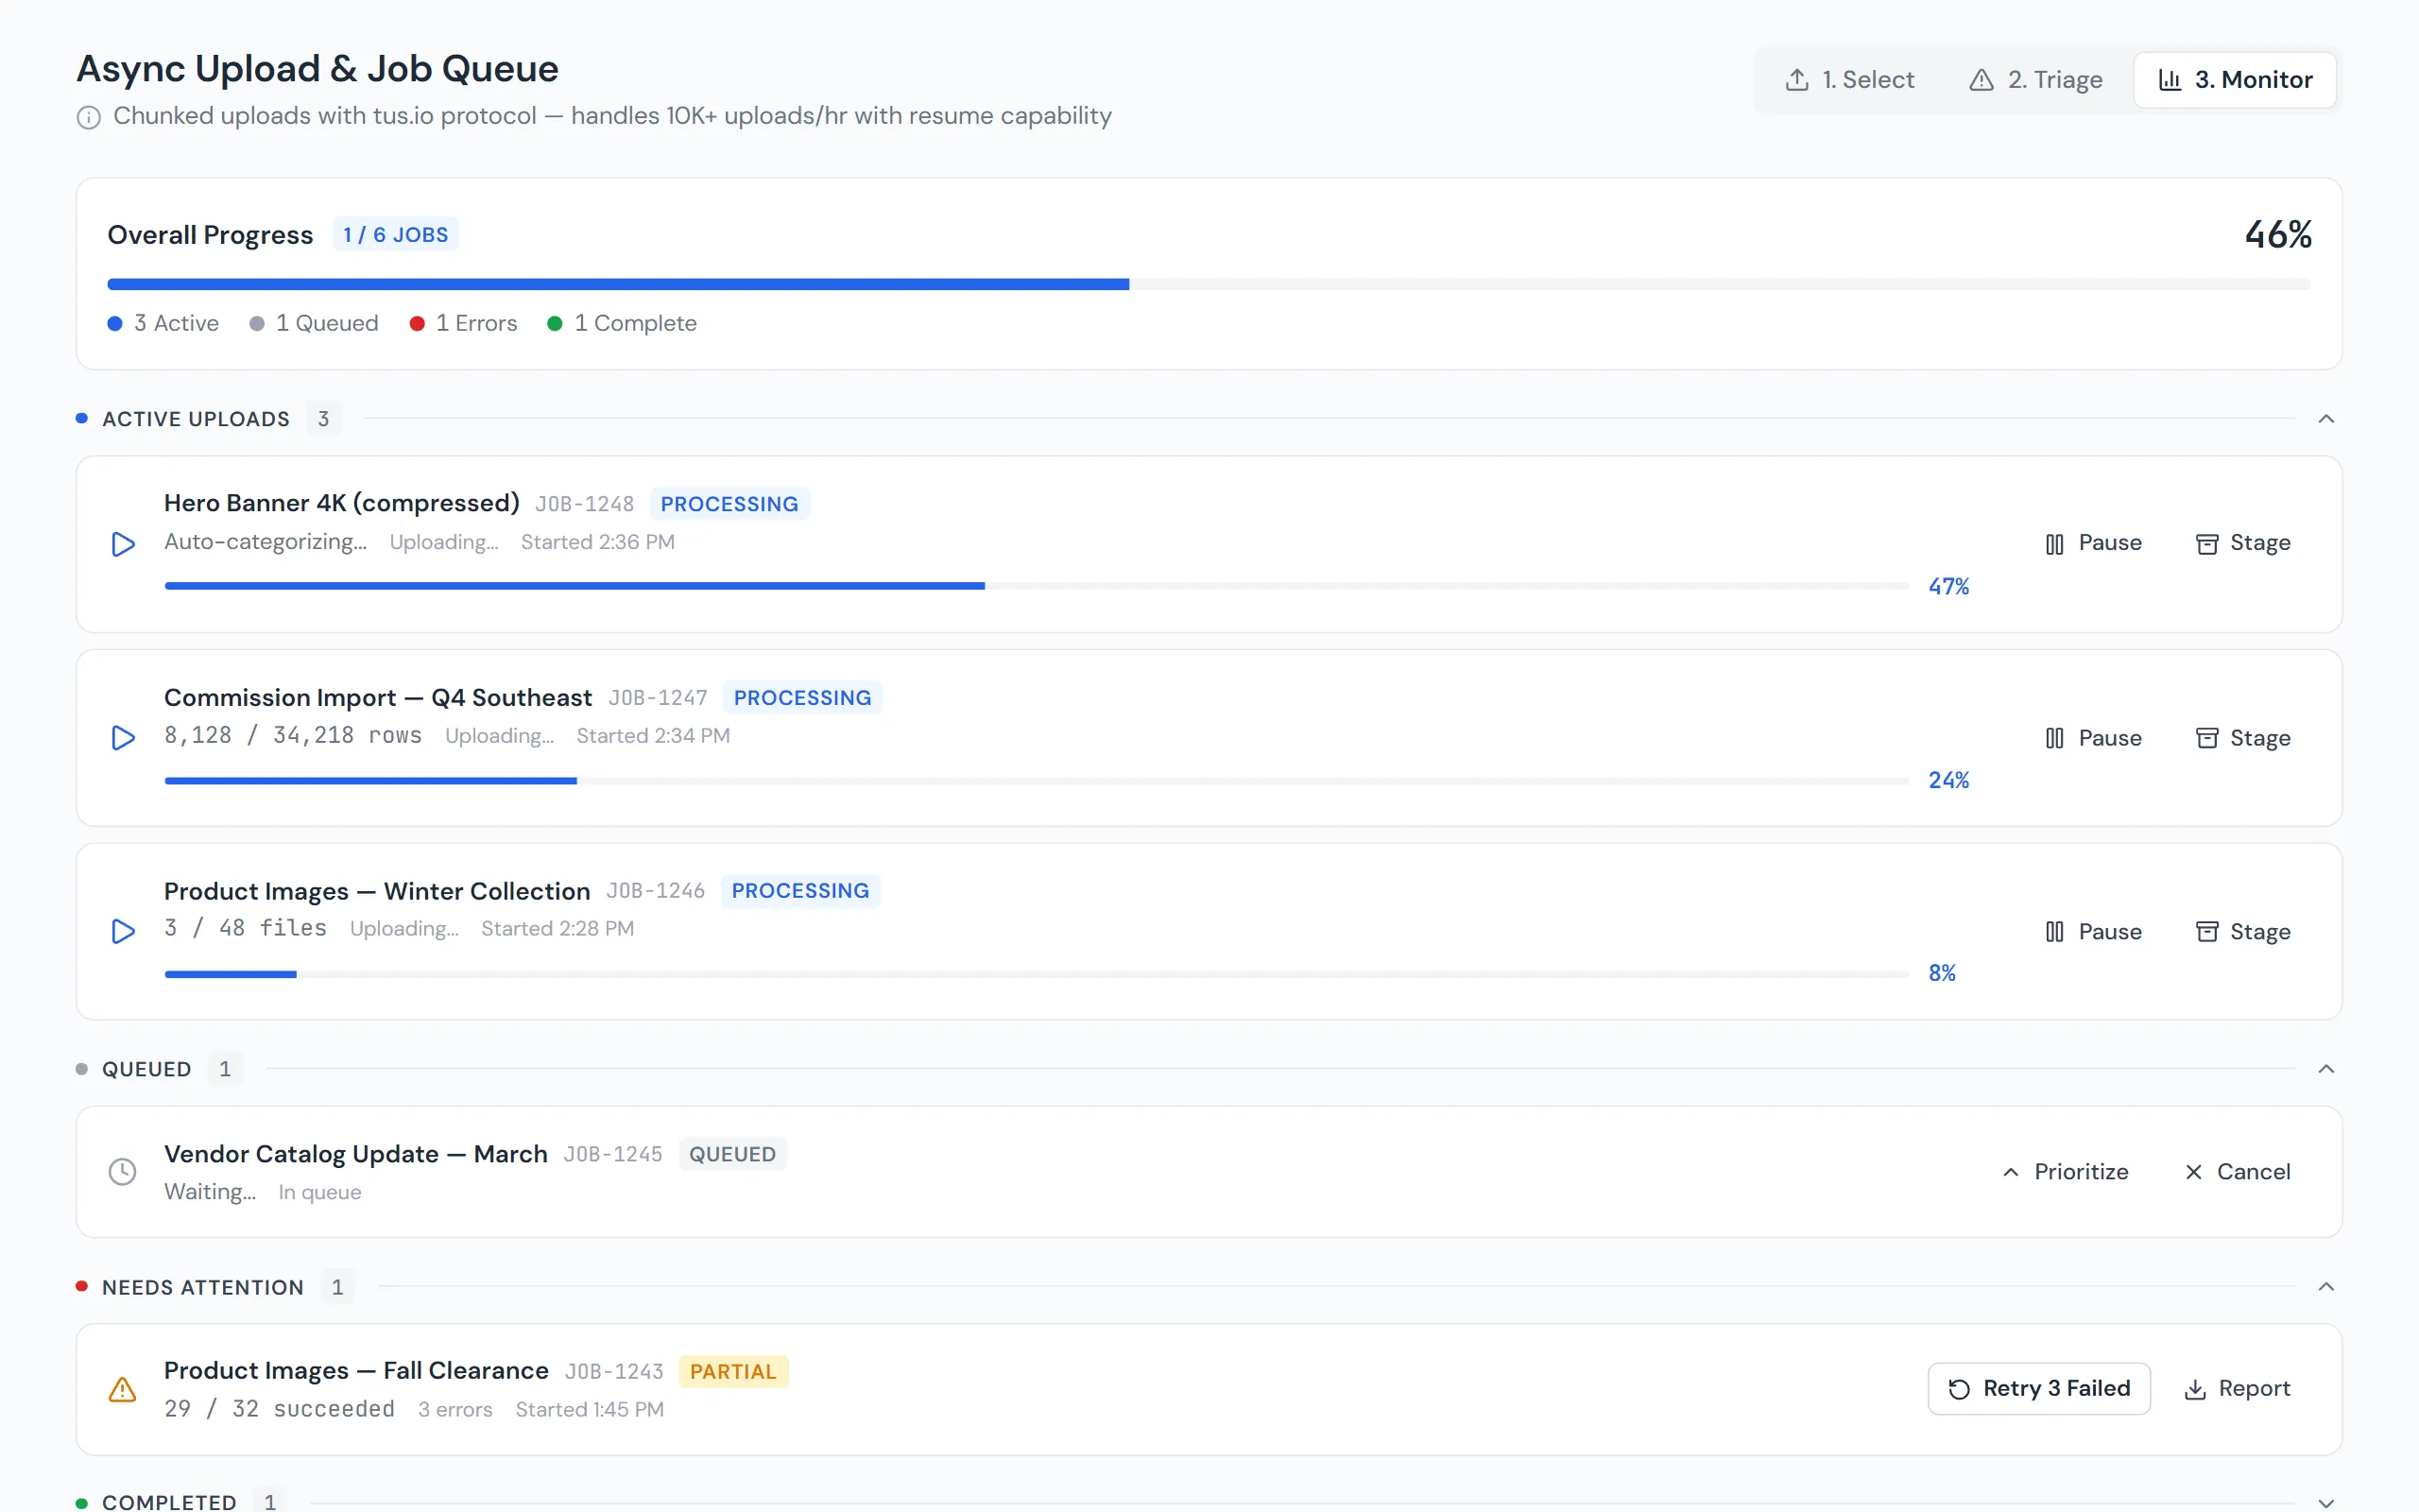This screenshot has width=2419, height=1512.
Task: Click the PARTIAL status badge on JOB-1243
Action: 732,1372
